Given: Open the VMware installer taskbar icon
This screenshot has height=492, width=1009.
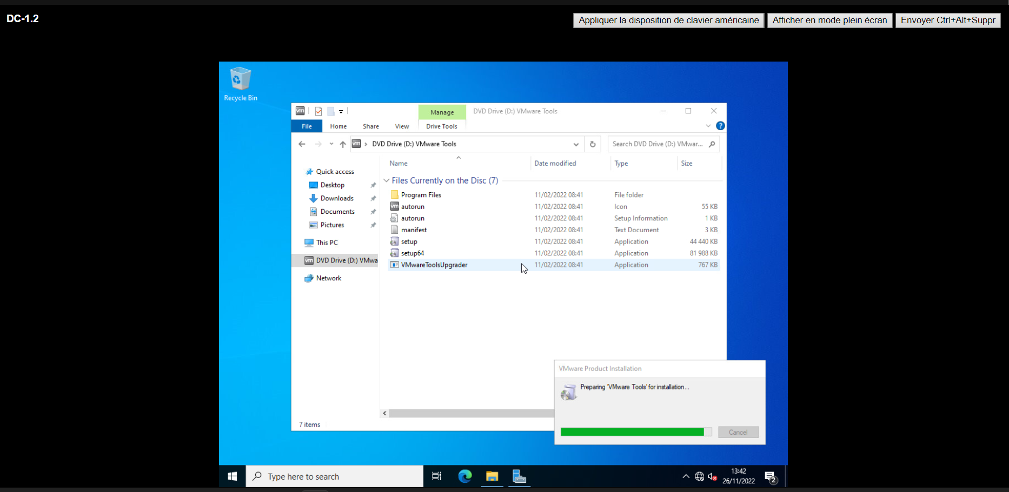Looking at the screenshot, I should (519, 476).
